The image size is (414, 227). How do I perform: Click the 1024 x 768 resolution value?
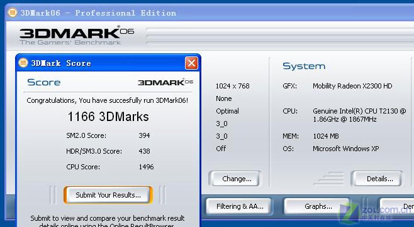point(233,86)
